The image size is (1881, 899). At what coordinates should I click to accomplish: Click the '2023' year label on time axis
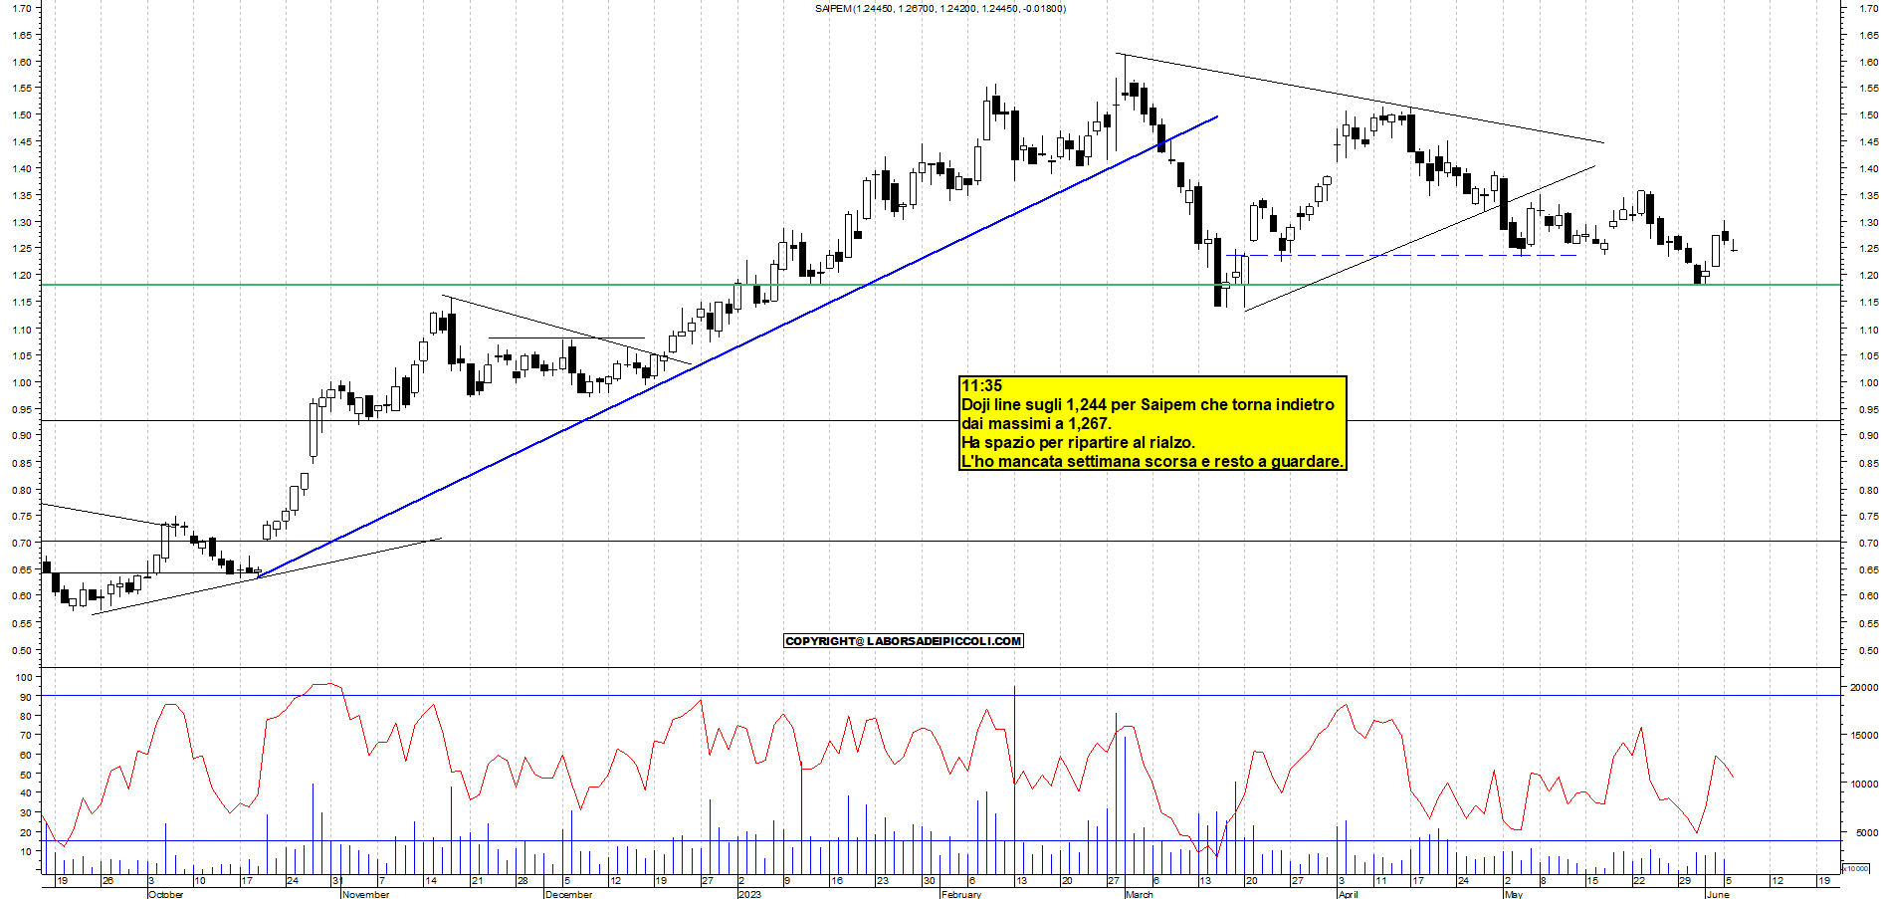749,894
